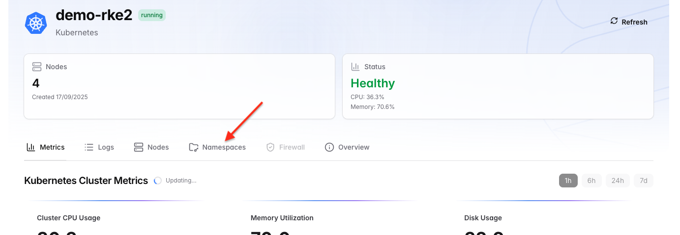Click the Namespaces folder icon
The image size is (680, 235).
coord(194,147)
